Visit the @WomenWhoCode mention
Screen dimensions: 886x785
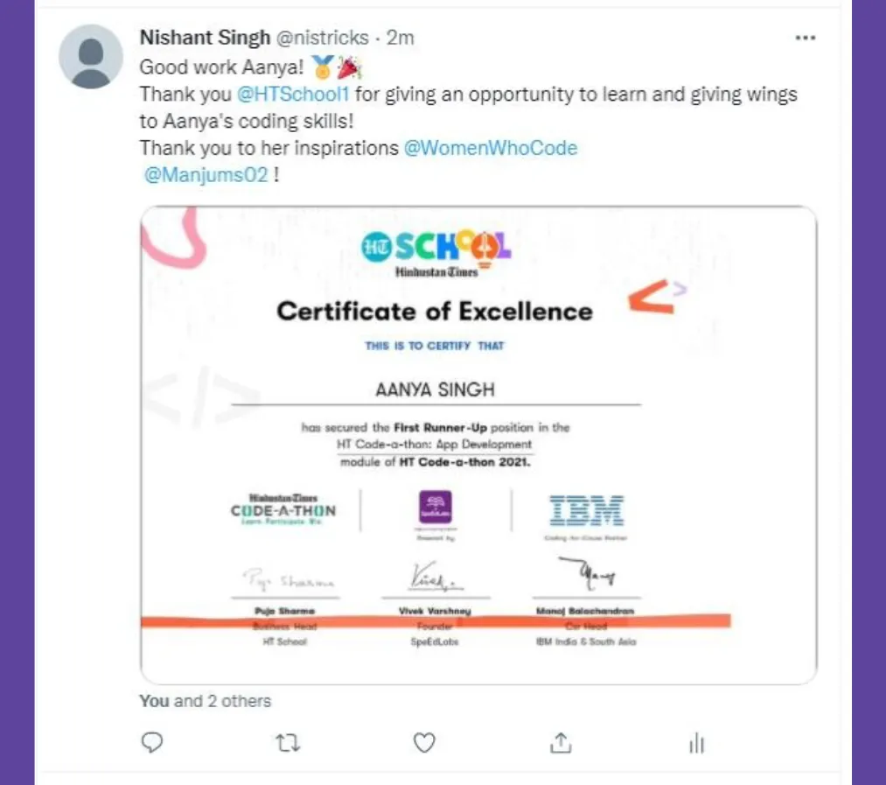click(491, 148)
